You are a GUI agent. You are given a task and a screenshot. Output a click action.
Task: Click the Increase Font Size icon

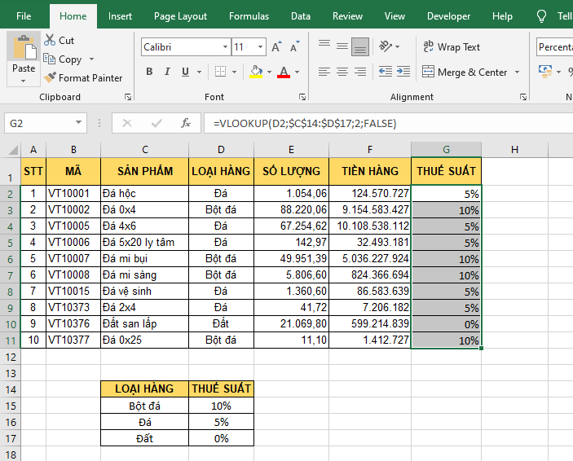click(277, 47)
